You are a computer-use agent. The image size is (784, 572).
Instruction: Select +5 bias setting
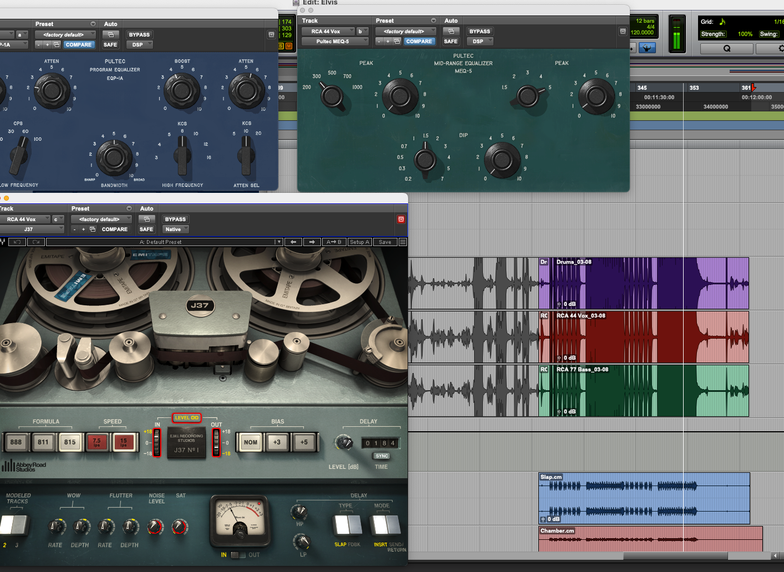point(304,442)
